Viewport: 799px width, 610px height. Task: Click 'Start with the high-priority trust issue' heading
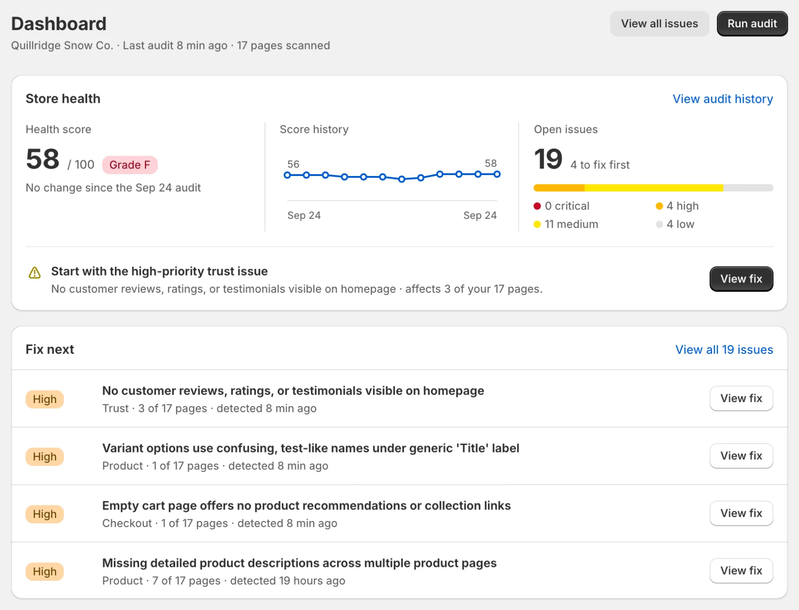(159, 271)
